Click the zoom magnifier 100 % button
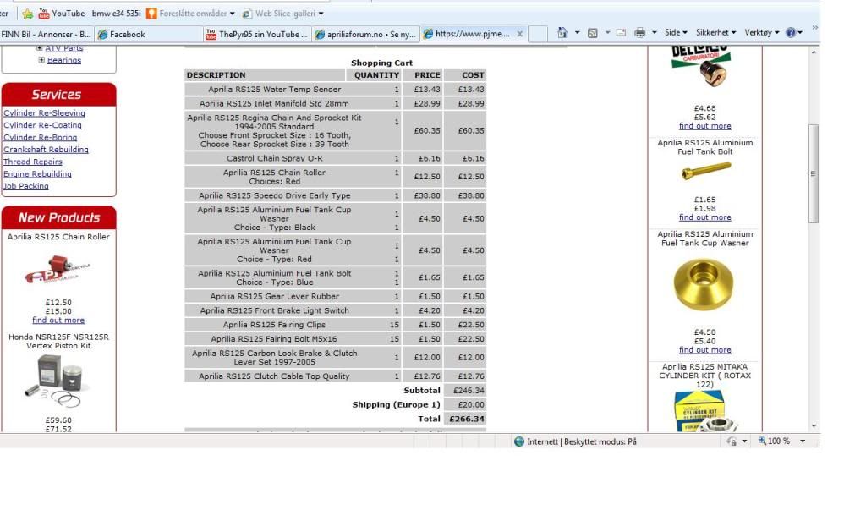The image size is (866, 521). (x=773, y=441)
